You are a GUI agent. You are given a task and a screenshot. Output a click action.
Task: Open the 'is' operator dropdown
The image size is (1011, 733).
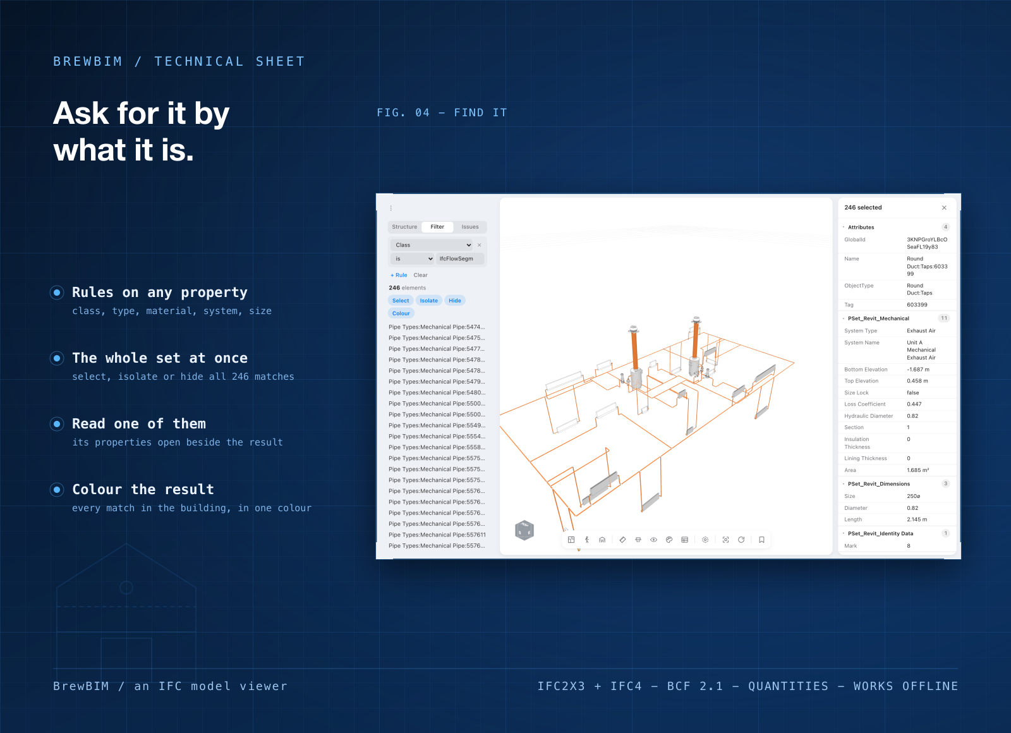[413, 258]
